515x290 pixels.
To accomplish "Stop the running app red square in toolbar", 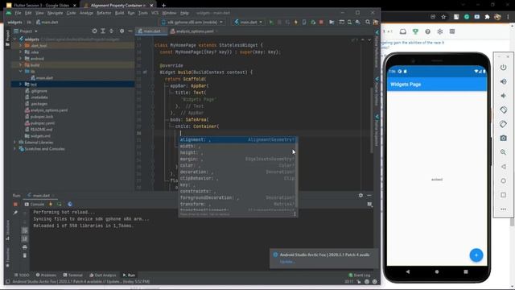I will click(321, 22).
